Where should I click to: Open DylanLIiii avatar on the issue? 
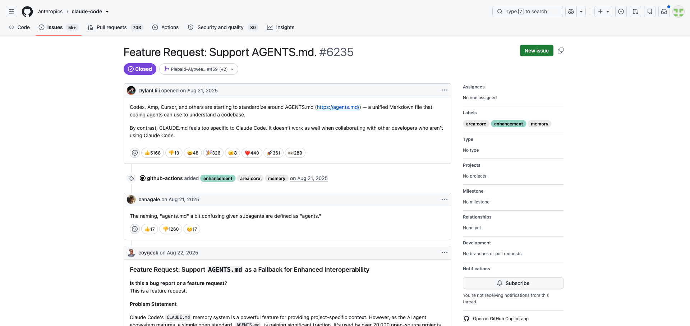coord(131,91)
